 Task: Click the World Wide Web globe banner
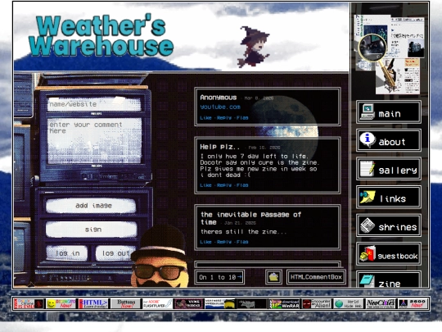pyautogui.click(x=348, y=304)
